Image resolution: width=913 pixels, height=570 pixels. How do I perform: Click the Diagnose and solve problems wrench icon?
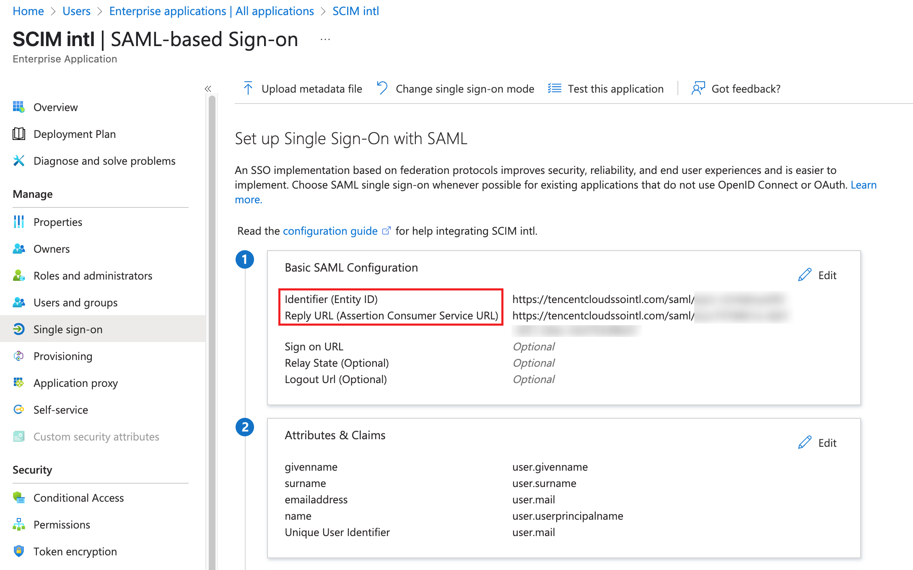click(19, 161)
